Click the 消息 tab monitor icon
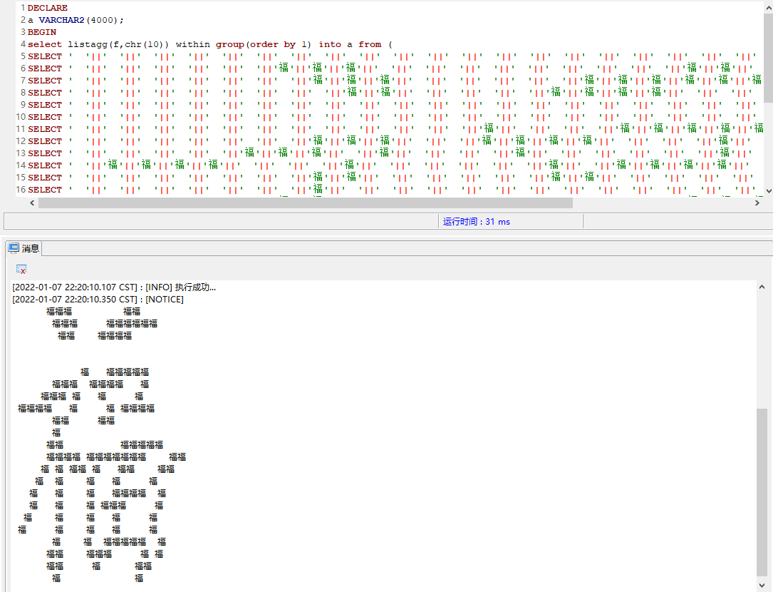This screenshot has width=773, height=592. tap(14, 248)
